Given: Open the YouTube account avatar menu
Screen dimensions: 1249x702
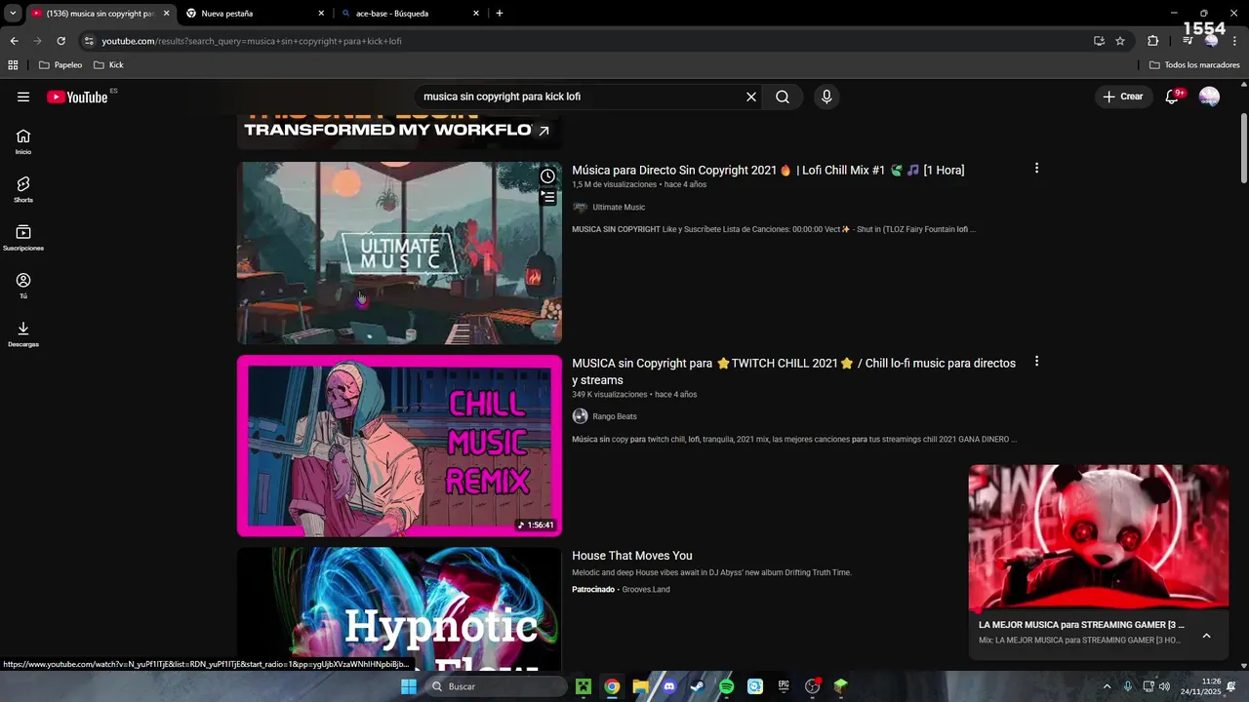Looking at the screenshot, I should pos(1209,97).
